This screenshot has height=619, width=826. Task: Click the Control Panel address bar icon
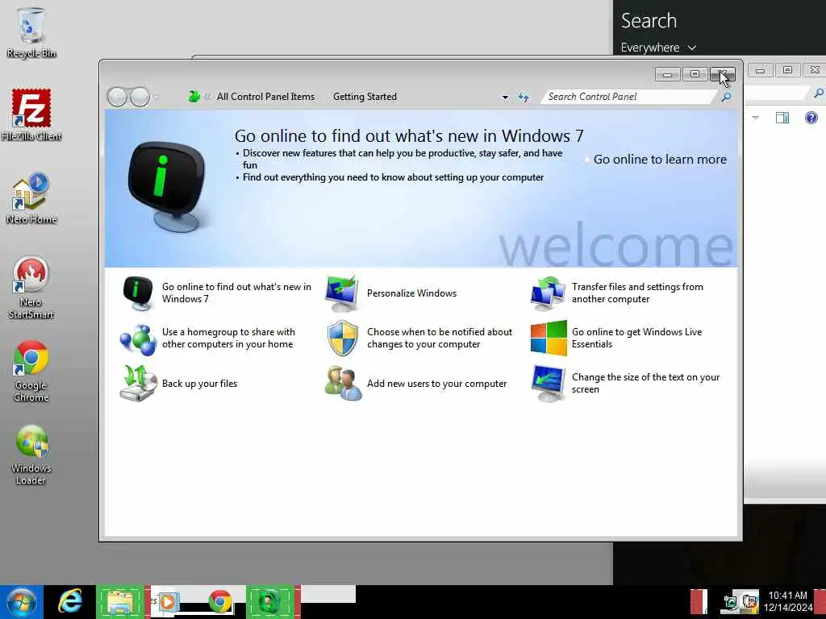(x=194, y=97)
